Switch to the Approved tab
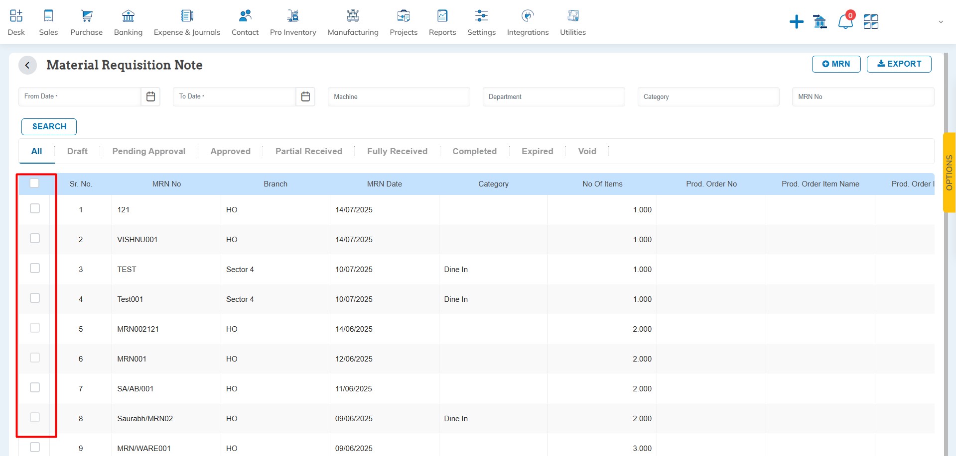The height and width of the screenshot is (456, 956). pyautogui.click(x=231, y=151)
